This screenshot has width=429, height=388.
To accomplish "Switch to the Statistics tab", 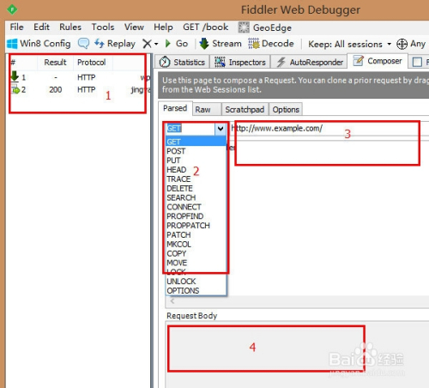I will pyautogui.click(x=182, y=62).
